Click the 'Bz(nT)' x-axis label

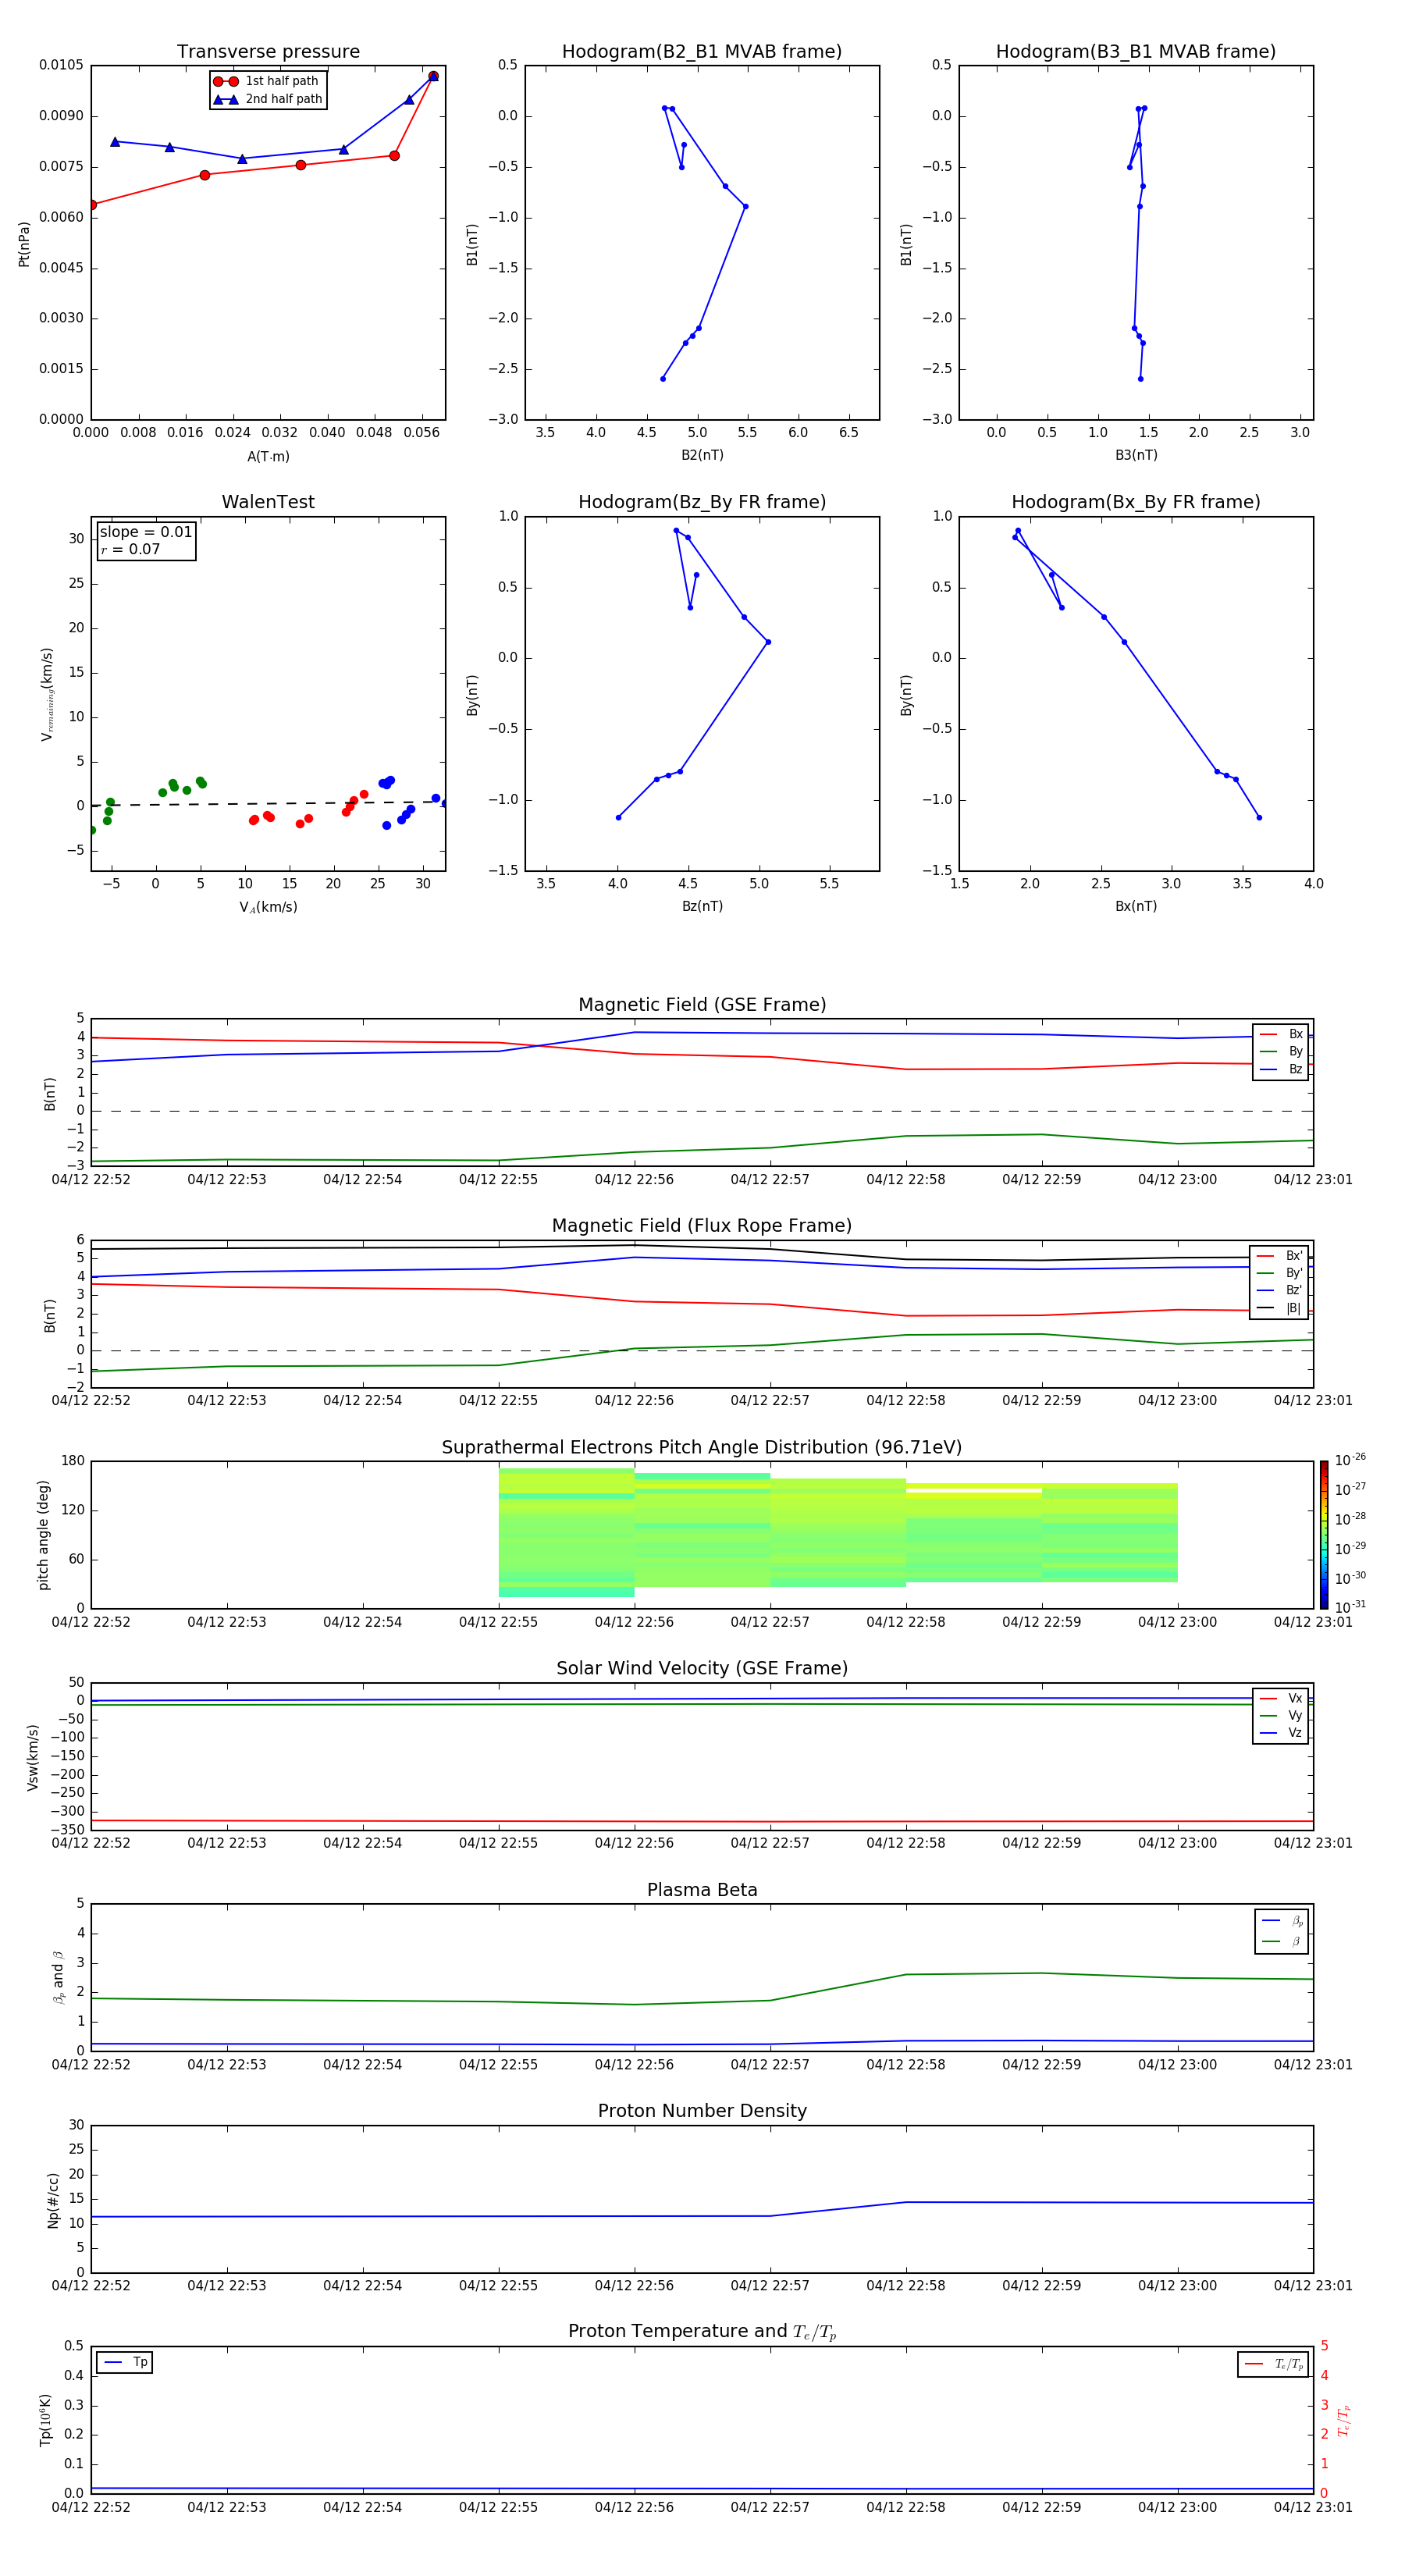click(x=702, y=907)
